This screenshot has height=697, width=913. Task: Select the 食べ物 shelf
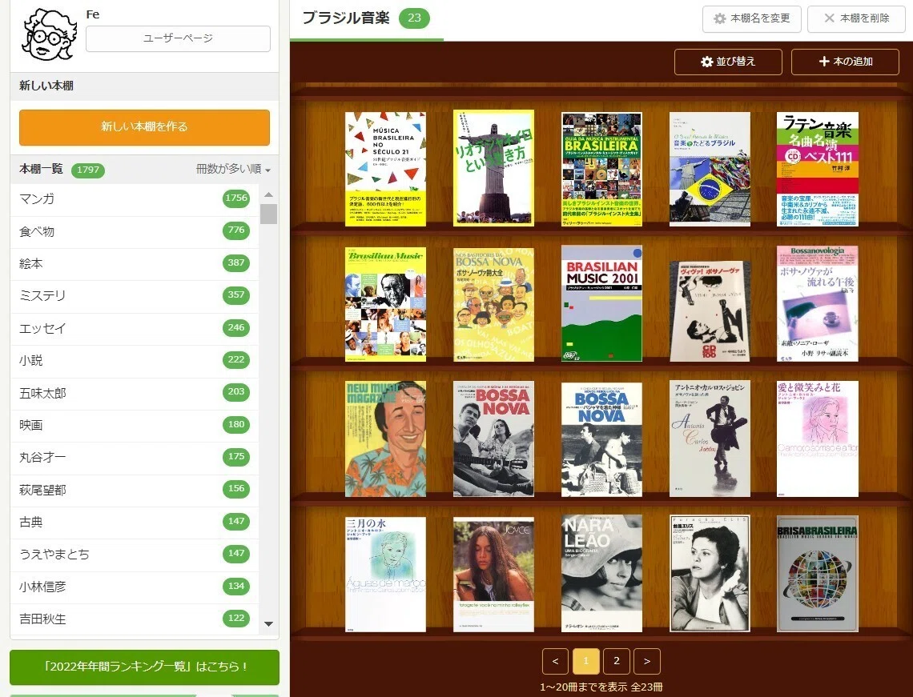(135, 231)
